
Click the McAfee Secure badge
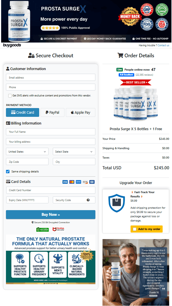[58, 229]
